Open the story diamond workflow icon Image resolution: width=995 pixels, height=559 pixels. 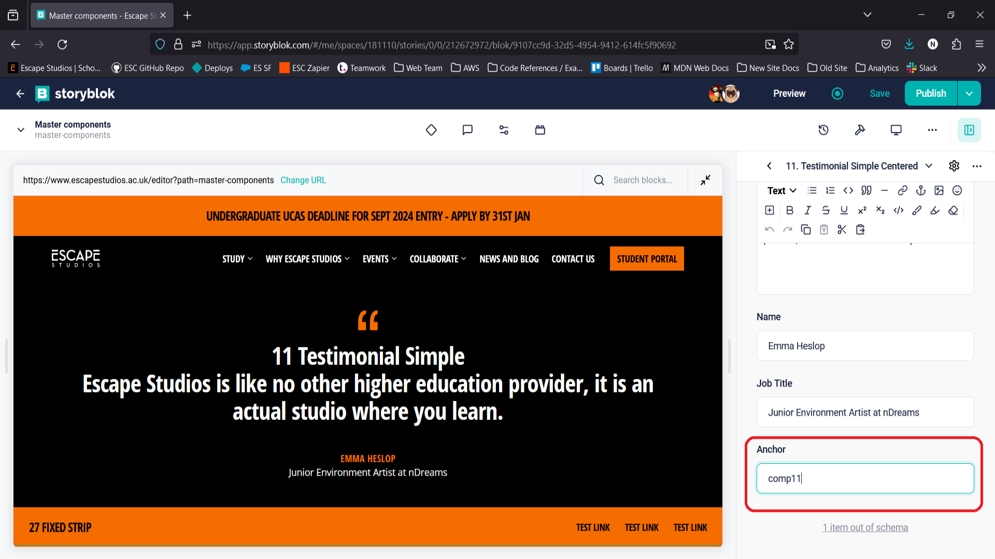pyautogui.click(x=431, y=130)
